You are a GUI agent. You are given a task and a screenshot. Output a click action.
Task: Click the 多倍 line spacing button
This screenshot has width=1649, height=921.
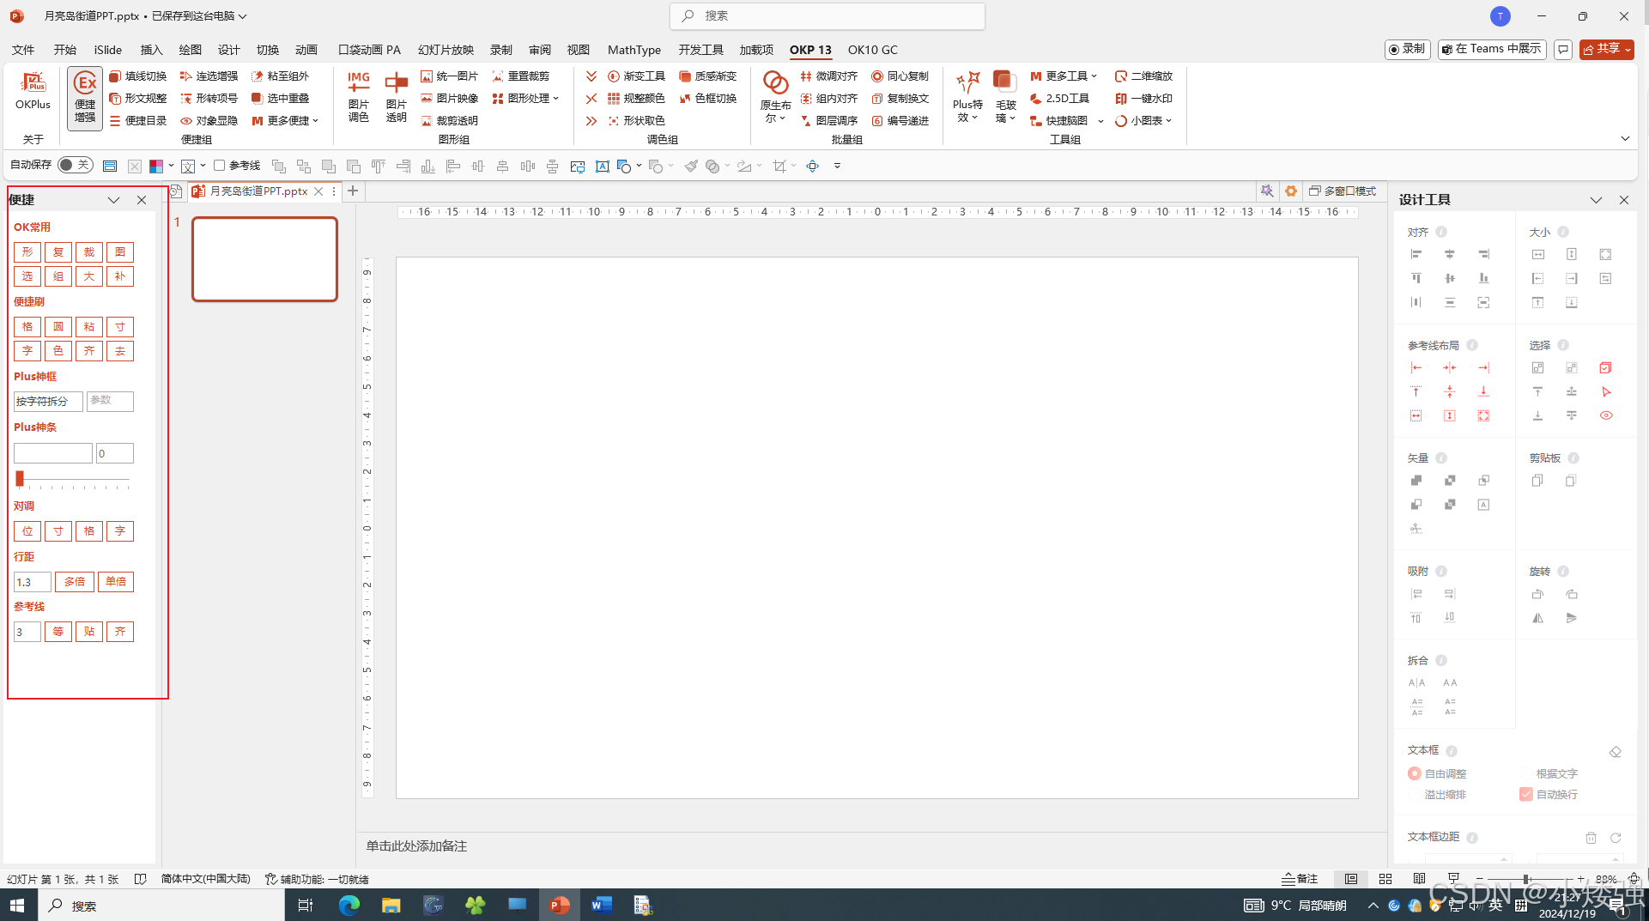[76, 582]
